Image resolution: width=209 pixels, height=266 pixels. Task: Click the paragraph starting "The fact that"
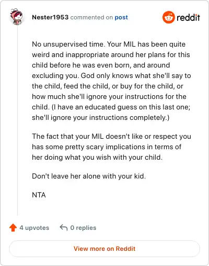coord(111,147)
